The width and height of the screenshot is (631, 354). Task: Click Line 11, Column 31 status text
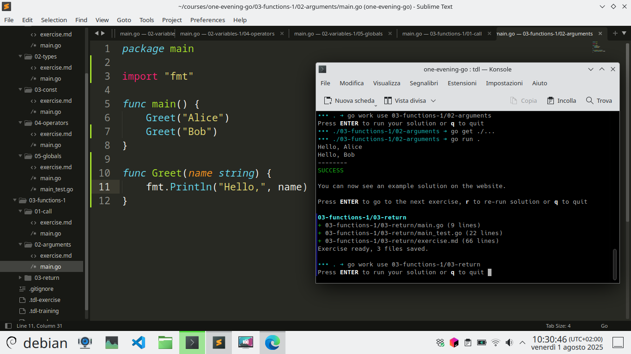(x=39, y=326)
